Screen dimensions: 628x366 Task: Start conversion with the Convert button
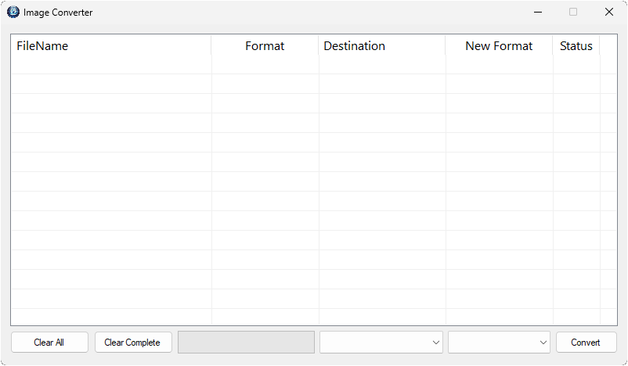pyautogui.click(x=586, y=343)
